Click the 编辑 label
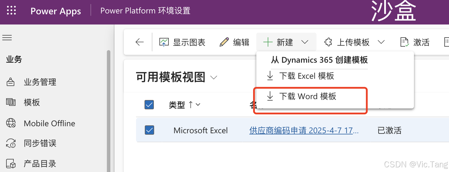Viewport: 449px width, 172px height. pos(241,42)
